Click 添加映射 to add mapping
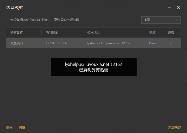The height and width of the screenshot is (133, 187). click(175, 127)
